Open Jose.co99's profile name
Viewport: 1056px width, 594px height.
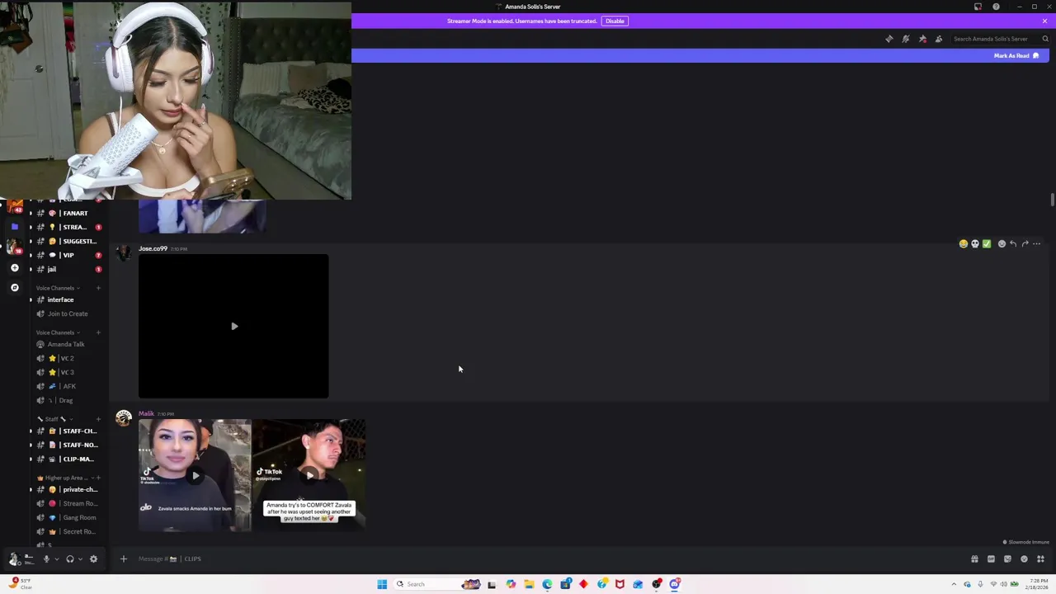click(153, 248)
